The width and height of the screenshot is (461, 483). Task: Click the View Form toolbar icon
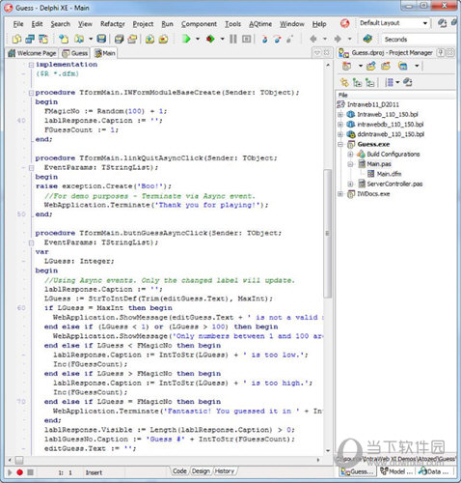[x=30, y=39]
